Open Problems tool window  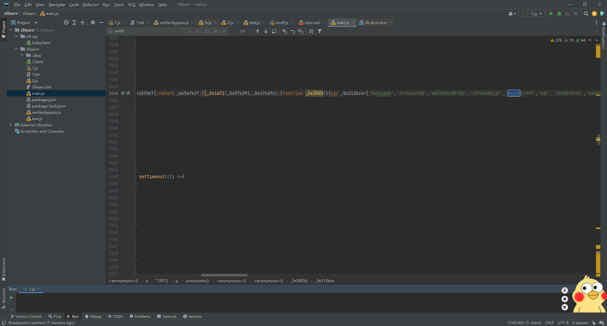pyautogui.click(x=140, y=316)
